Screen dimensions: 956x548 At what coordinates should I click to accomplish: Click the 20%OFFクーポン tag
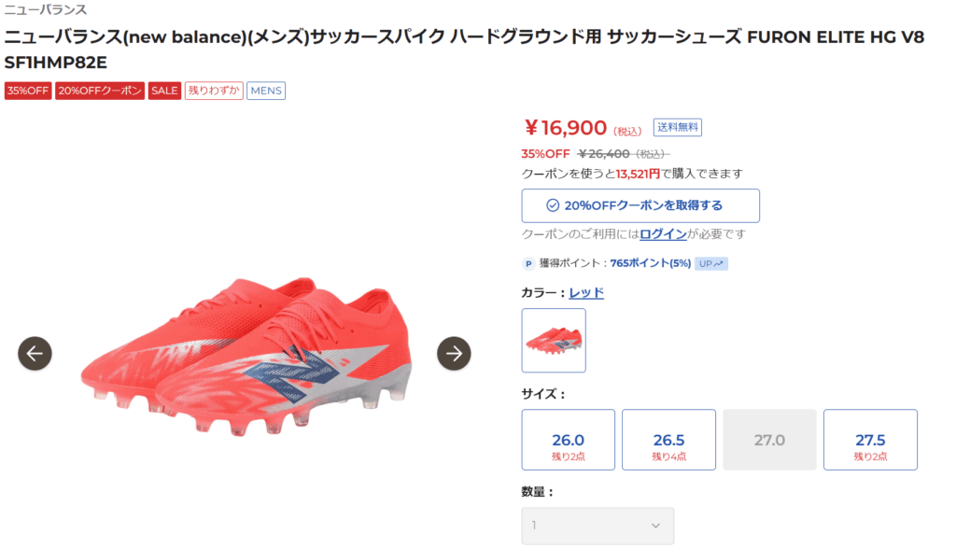point(100,91)
